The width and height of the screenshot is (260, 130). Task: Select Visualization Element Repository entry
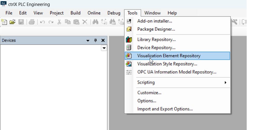coord(178,56)
